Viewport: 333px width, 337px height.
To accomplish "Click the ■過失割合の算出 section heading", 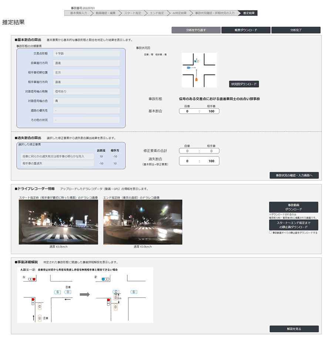I will [28, 138].
